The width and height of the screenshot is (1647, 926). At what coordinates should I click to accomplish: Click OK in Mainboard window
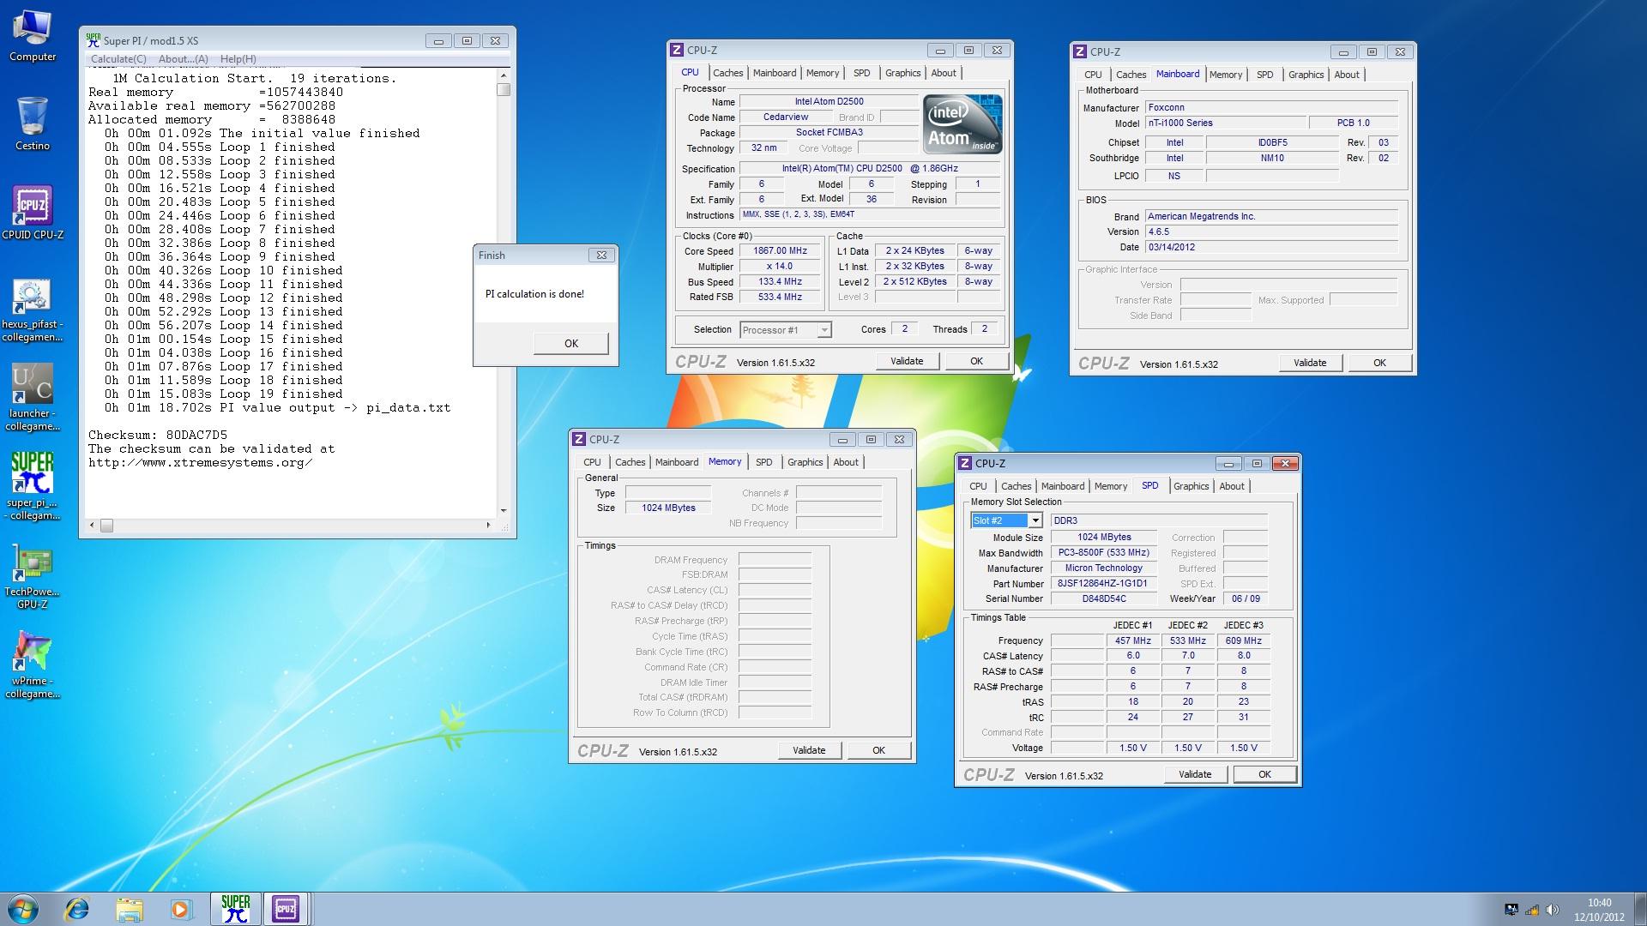[1379, 363]
